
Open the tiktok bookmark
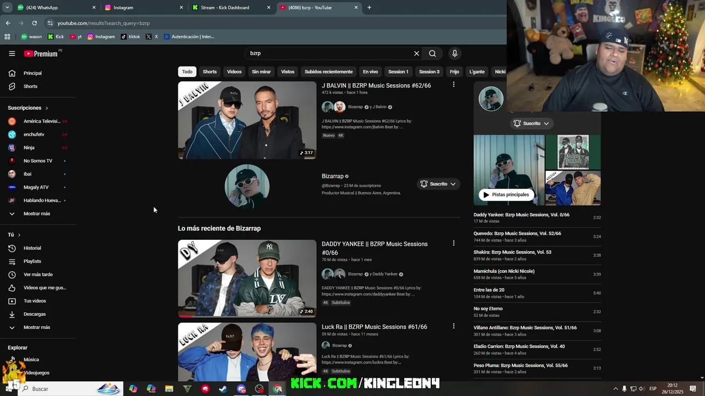pos(130,37)
